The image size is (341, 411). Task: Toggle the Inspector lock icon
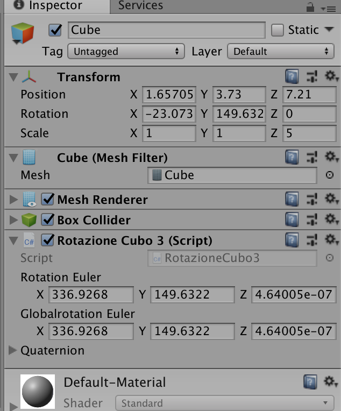[x=310, y=7]
